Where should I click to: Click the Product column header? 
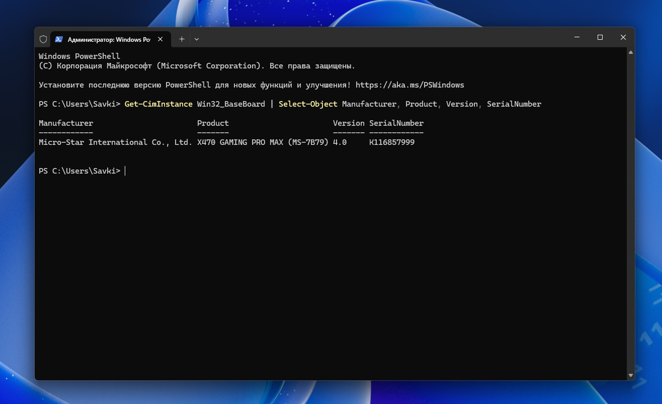213,123
